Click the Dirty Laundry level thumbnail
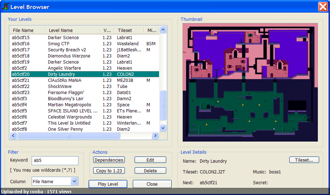 [251, 82]
